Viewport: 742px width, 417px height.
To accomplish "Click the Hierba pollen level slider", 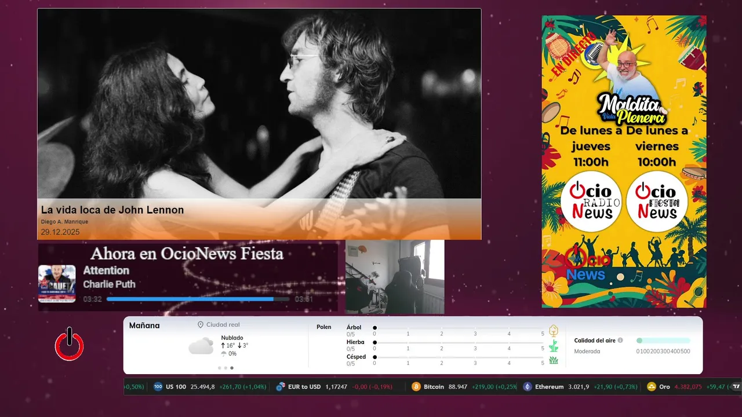I will (x=459, y=343).
